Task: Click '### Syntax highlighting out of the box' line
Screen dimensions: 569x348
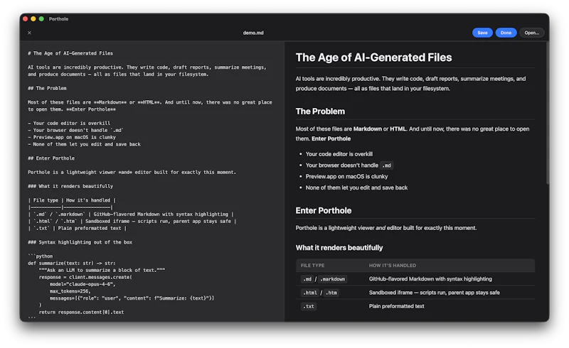Action: pyautogui.click(x=80, y=242)
